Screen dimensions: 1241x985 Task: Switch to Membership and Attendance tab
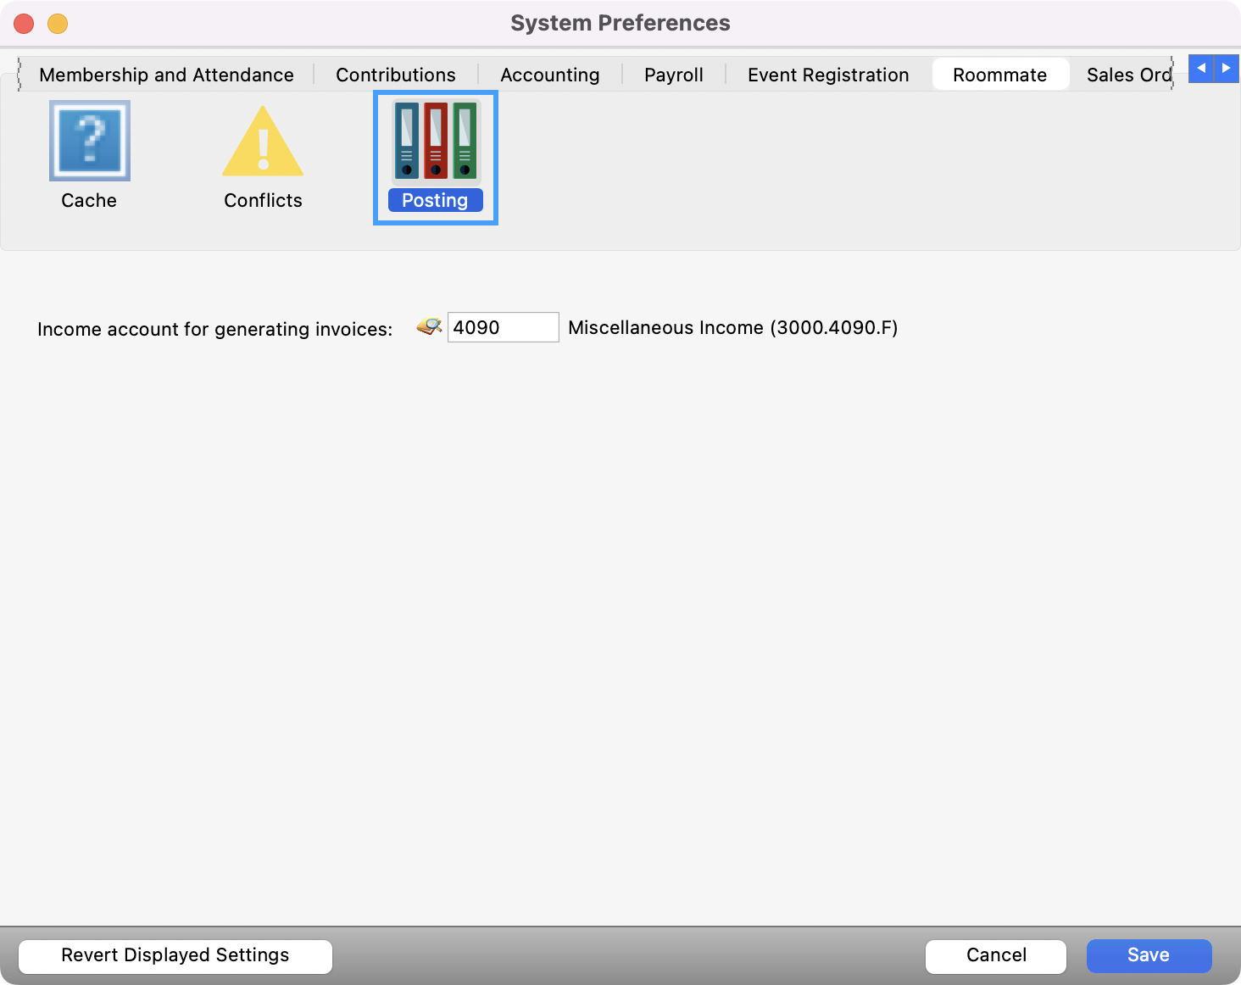(166, 75)
